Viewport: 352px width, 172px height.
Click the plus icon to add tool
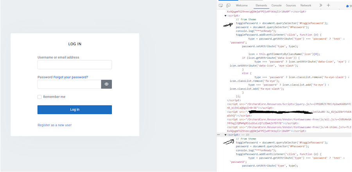point(328,5)
